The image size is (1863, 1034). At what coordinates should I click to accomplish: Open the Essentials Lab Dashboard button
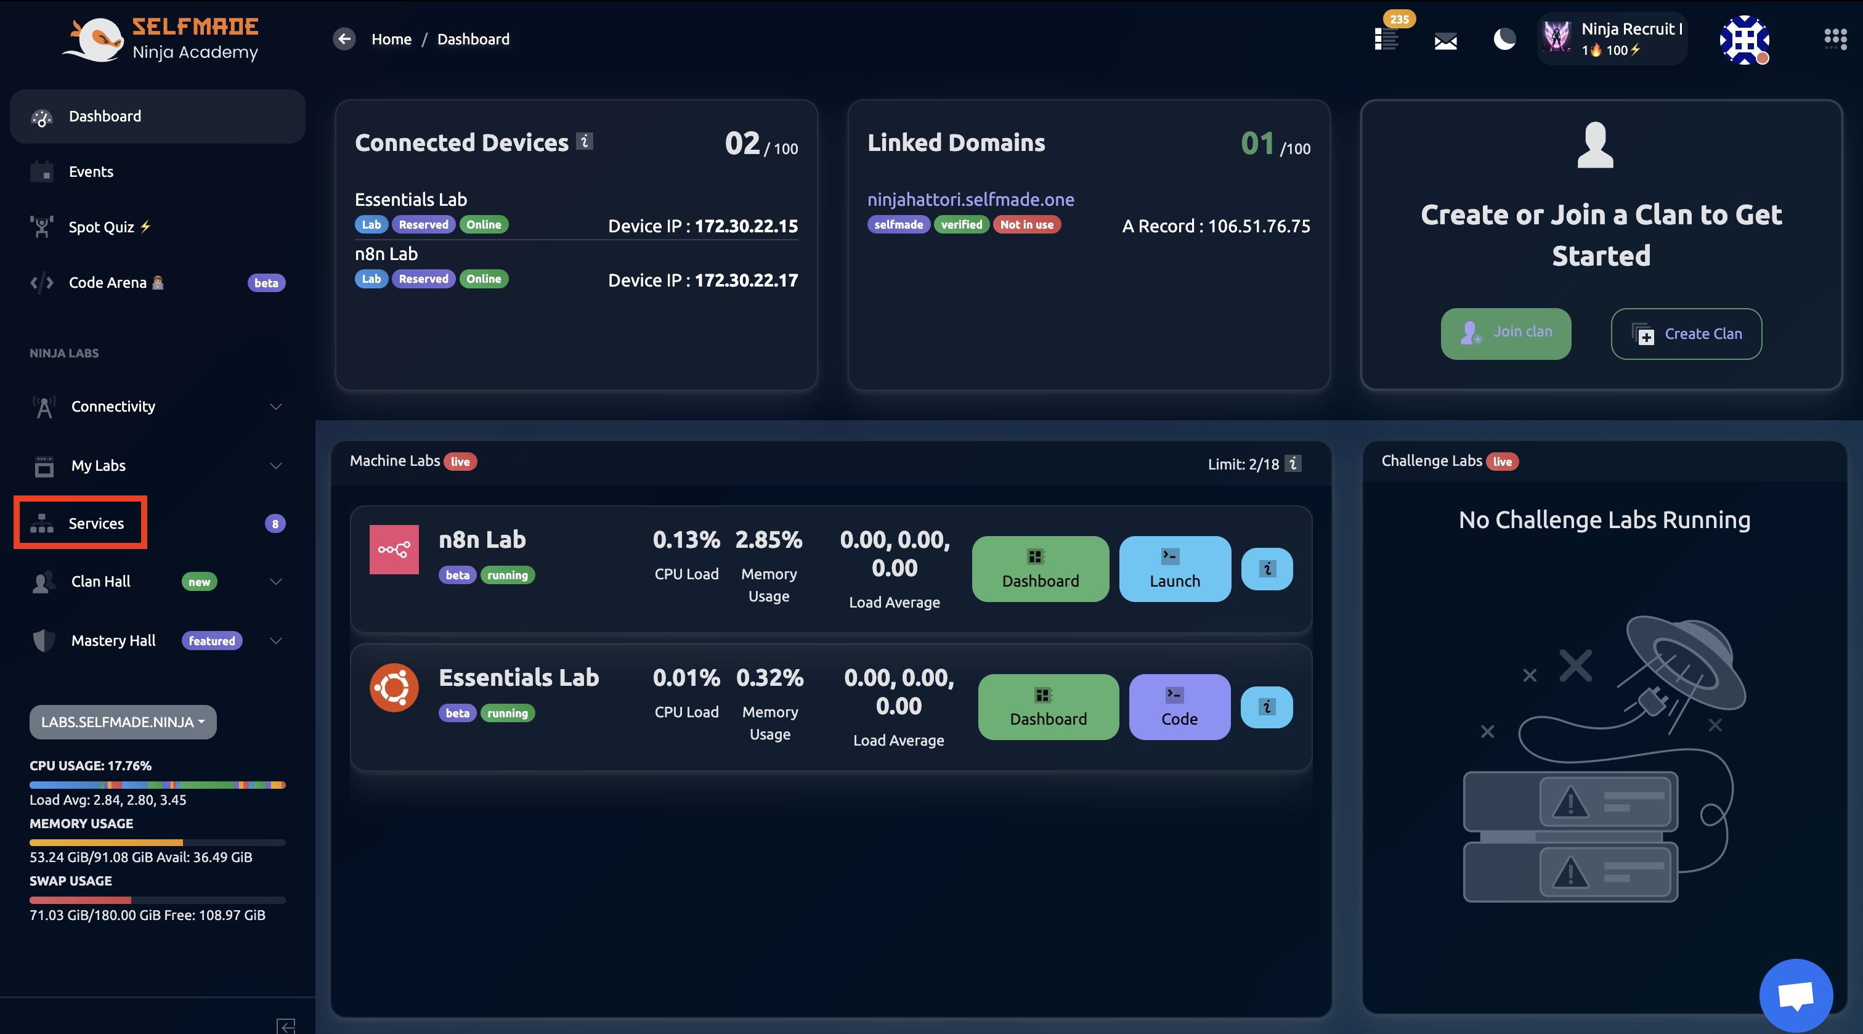pos(1048,707)
